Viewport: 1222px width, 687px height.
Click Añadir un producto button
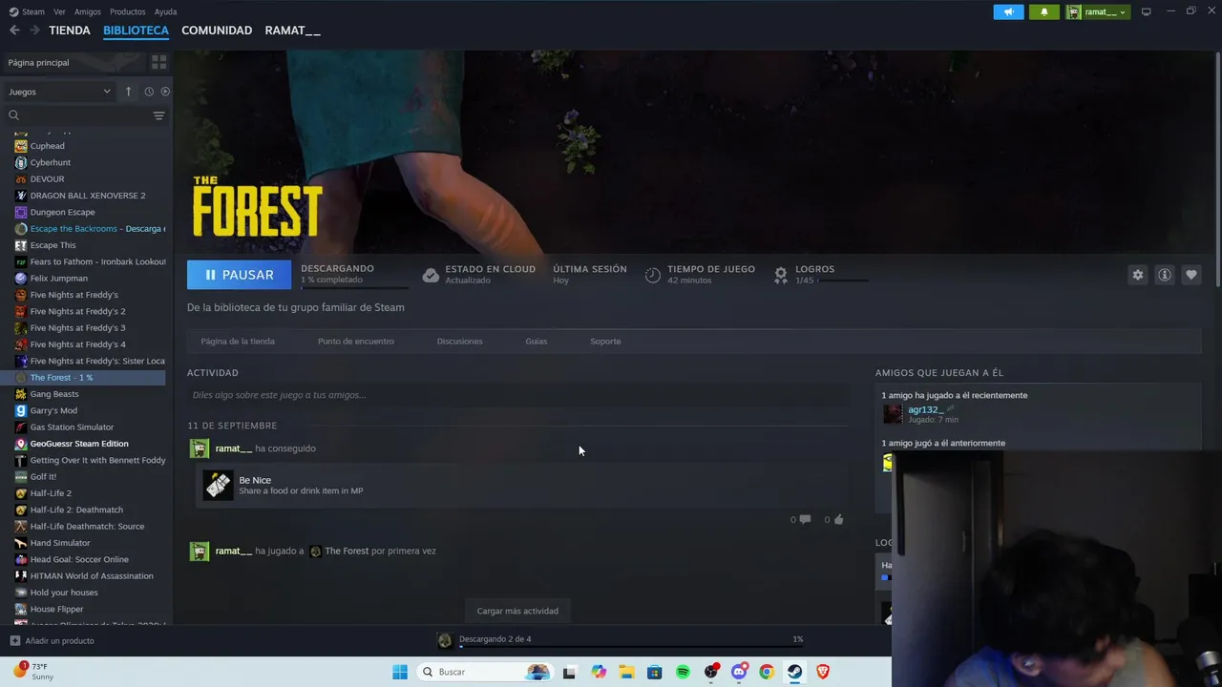(x=53, y=640)
